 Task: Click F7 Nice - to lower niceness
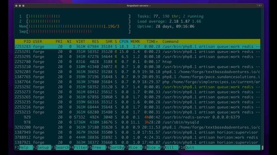(x=133, y=147)
